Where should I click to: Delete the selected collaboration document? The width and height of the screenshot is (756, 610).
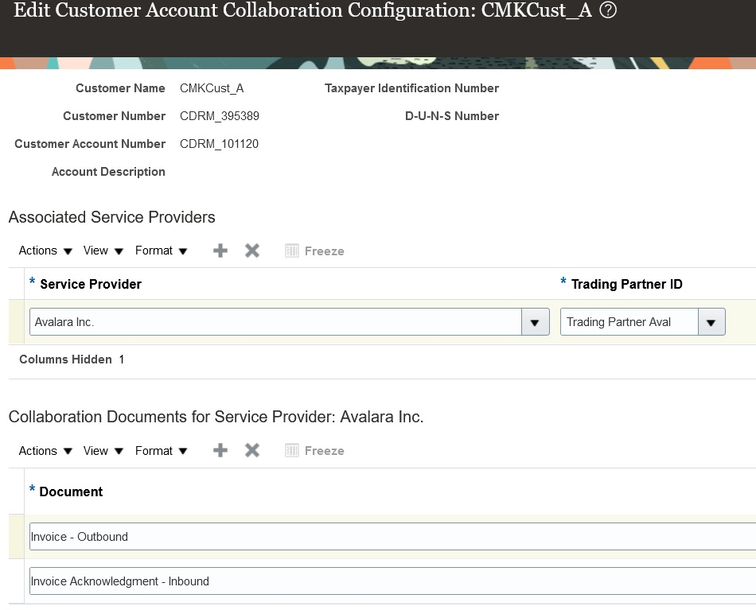coord(251,450)
